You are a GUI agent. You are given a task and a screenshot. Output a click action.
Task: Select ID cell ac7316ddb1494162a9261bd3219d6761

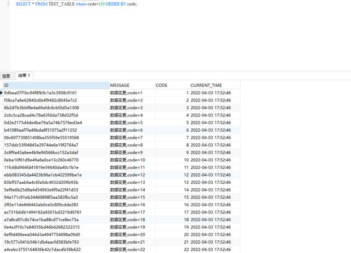pyautogui.click(x=56, y=212)
